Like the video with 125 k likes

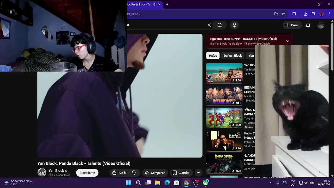pyautogui.click(x=119, y=173)
